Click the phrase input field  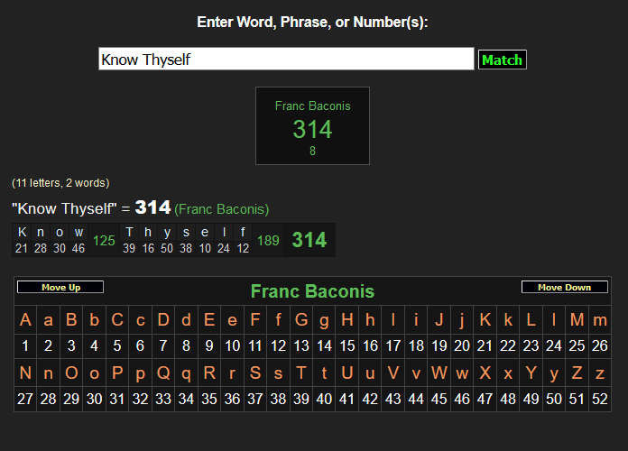click(286, 60)
